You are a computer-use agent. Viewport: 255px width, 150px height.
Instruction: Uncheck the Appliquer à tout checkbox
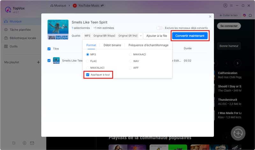[88, 75]
